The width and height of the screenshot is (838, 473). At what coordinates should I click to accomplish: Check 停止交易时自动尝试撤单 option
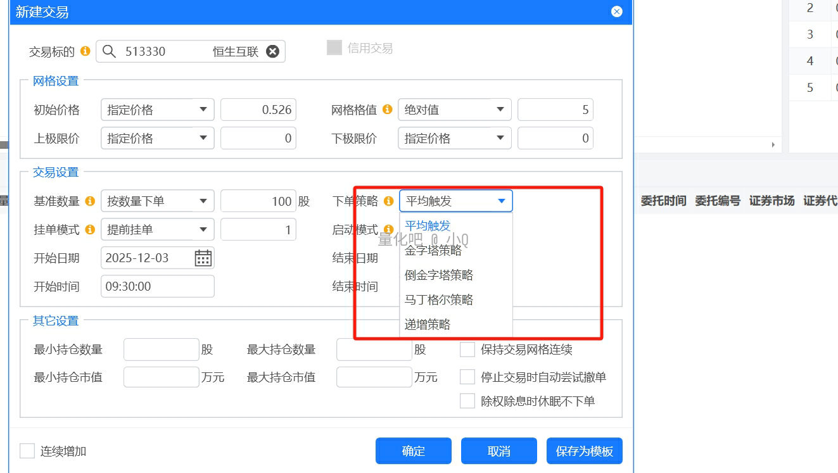click(x=467, y=377)
